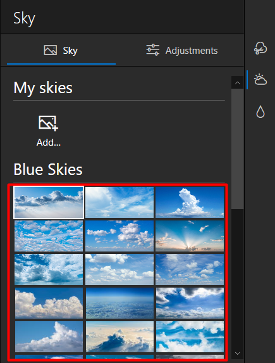
Task: Select the sun and cloud sky icon
Action: point(260,80)
